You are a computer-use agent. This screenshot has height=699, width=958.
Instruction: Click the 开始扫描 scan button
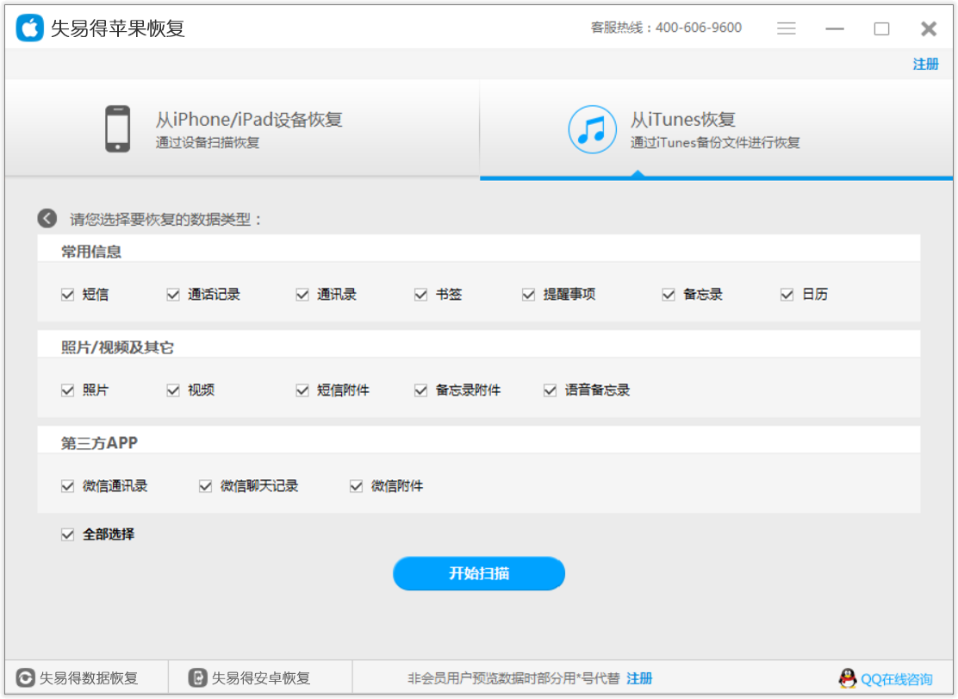click(x=479, y=573)
